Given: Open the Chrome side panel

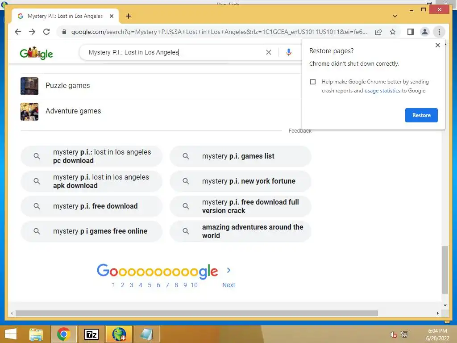Looking at the screenshot, I should 411,32.
